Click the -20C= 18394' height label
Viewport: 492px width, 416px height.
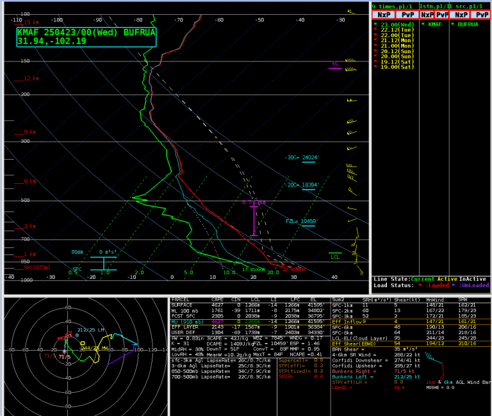301,185
